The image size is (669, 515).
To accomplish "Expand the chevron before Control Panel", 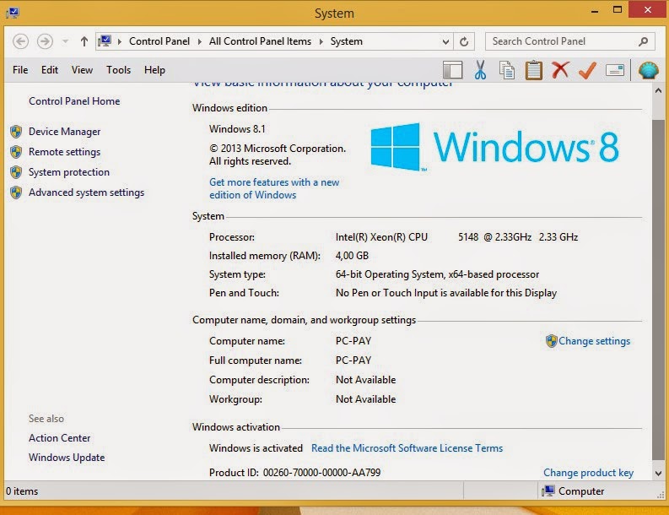I will 120,41.
